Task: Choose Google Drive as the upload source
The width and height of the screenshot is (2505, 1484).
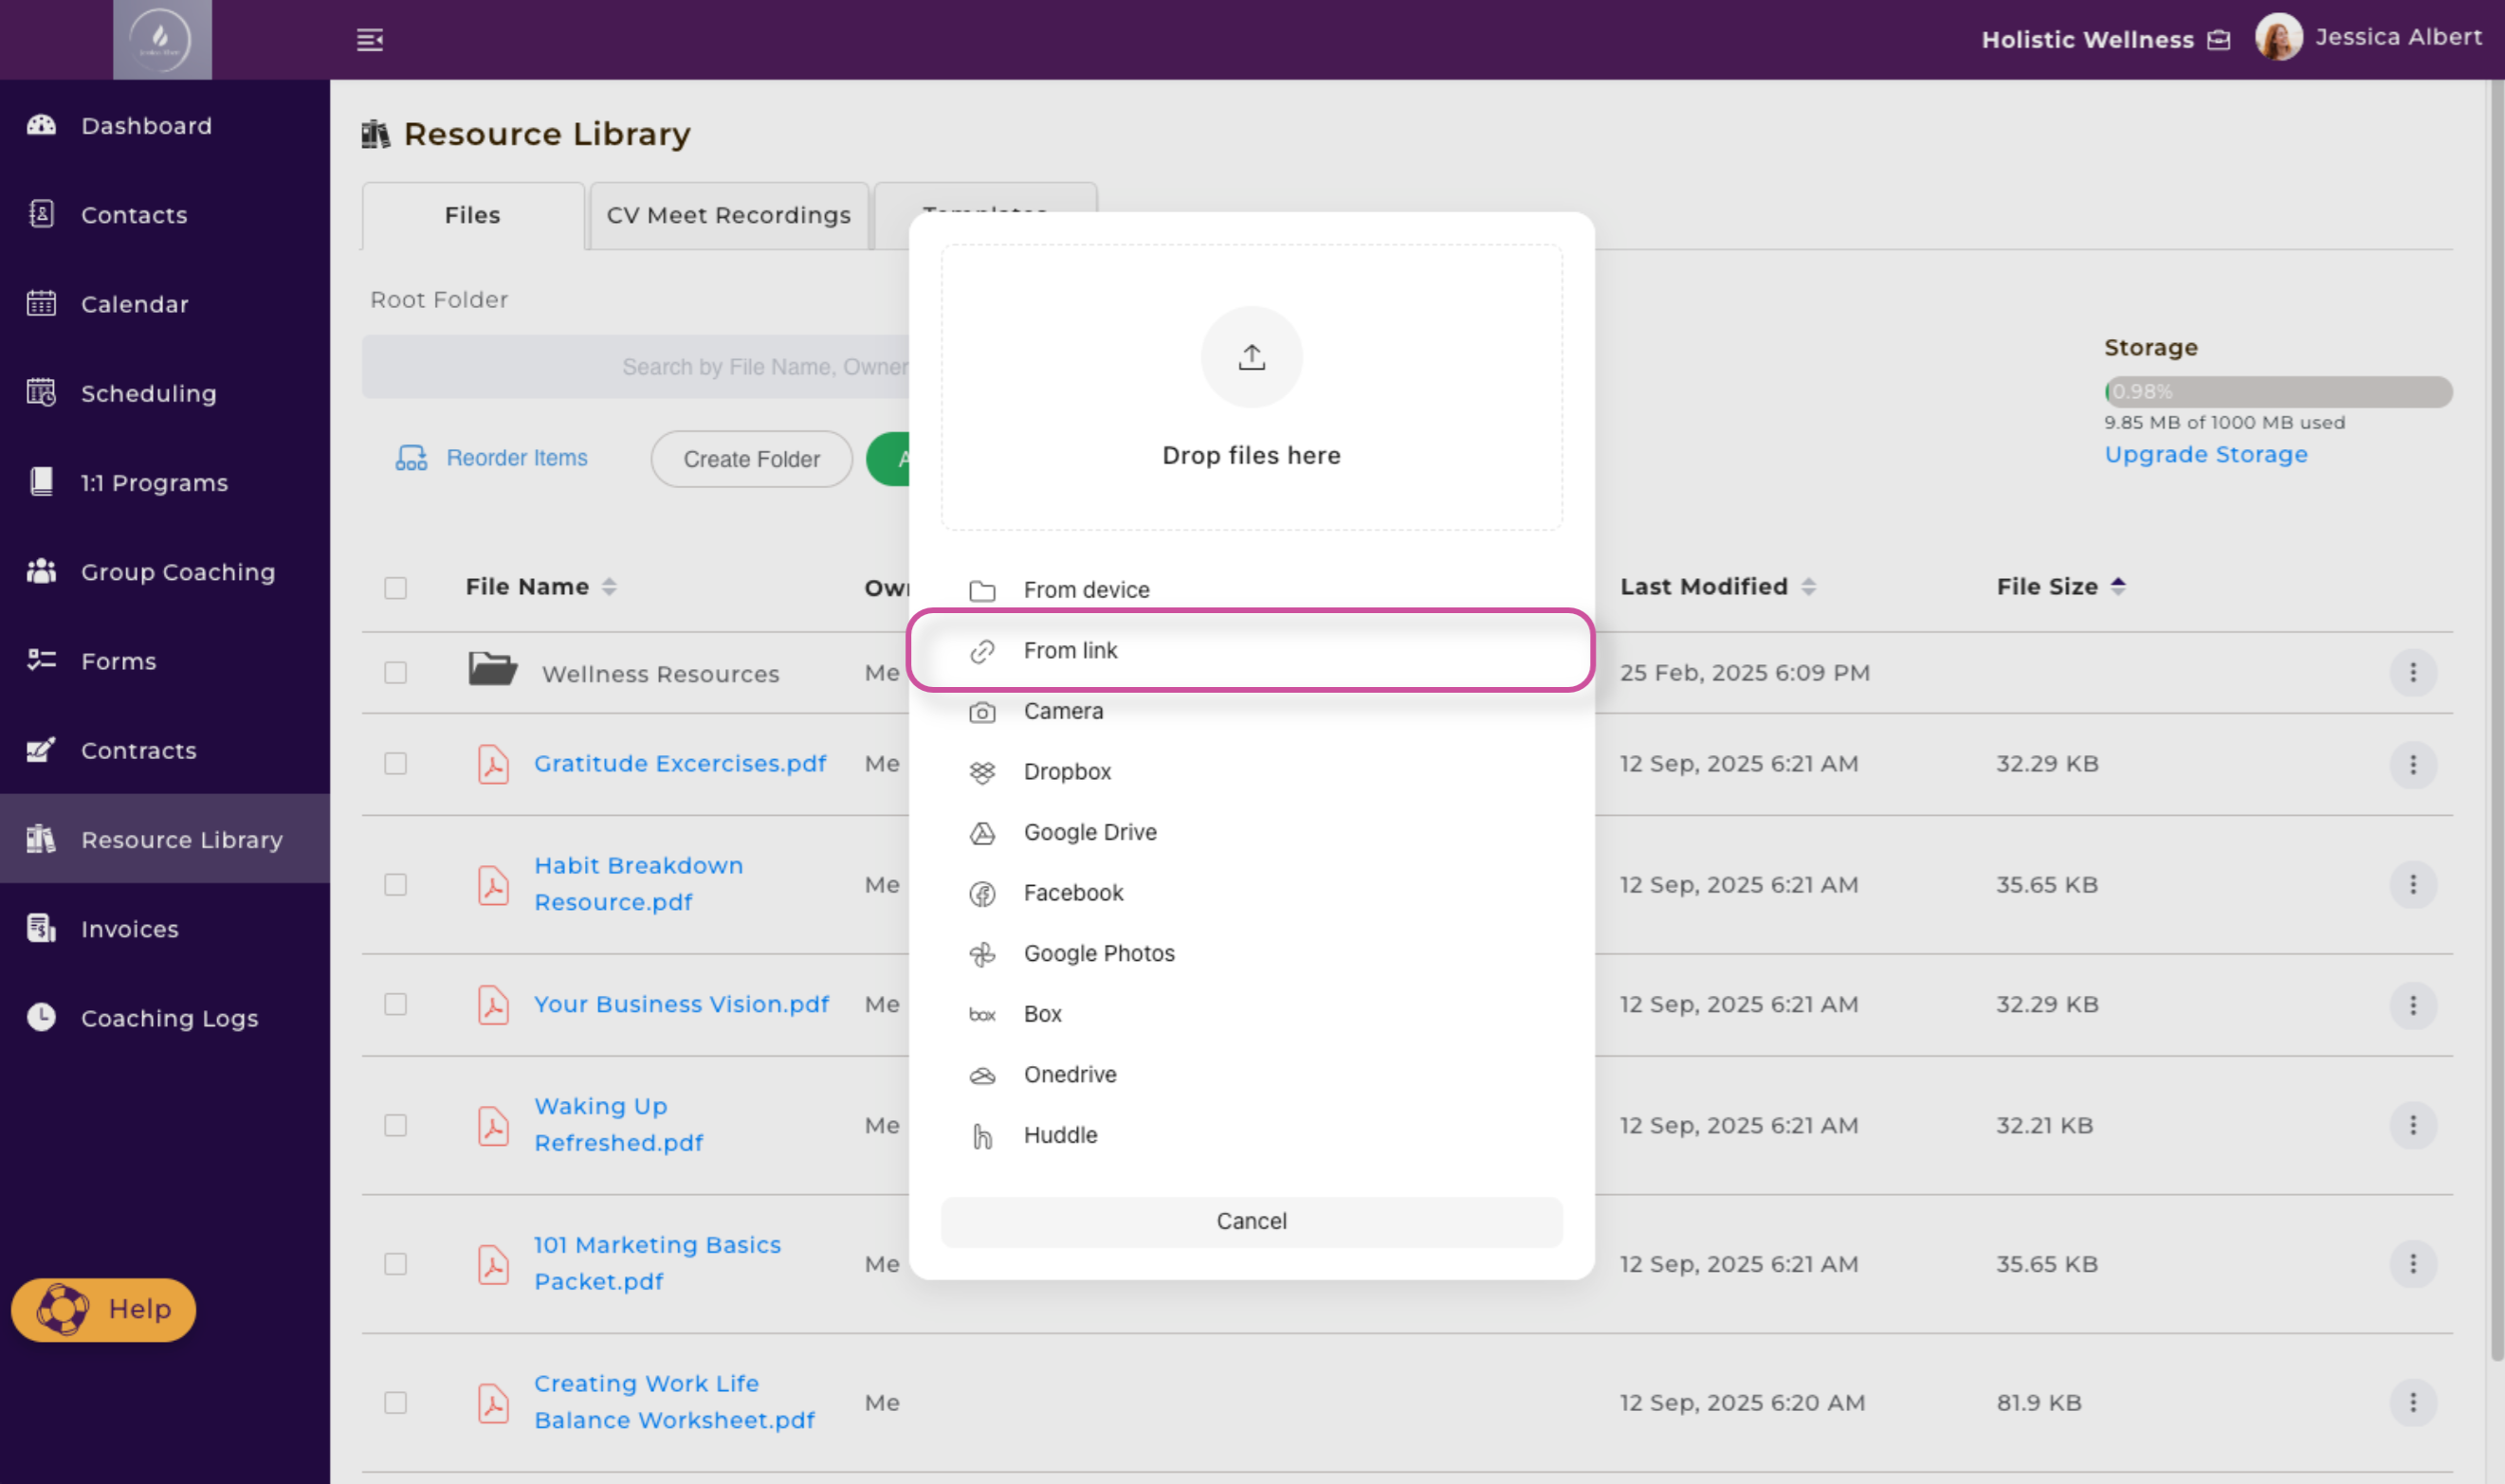Action: coord(1088,832)
